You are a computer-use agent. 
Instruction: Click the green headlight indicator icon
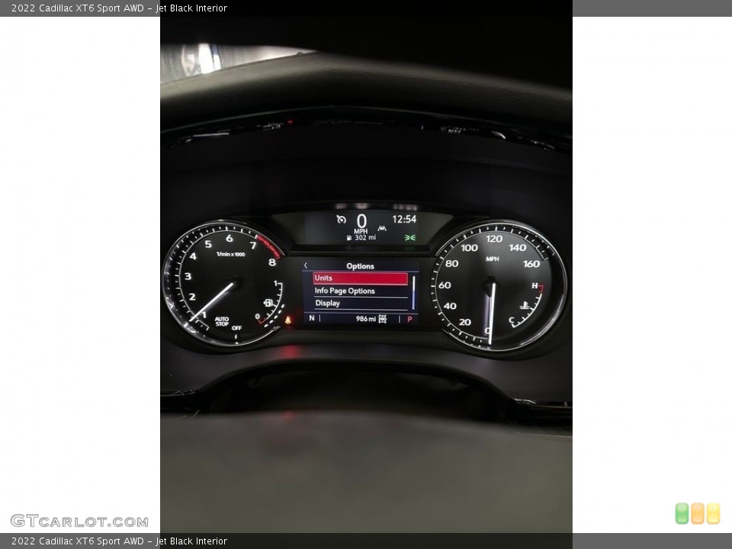pyautogui.click(x=410, y=238)
